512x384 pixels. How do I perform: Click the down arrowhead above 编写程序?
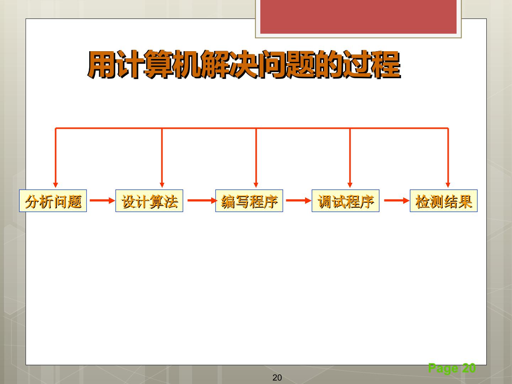pyautogui.click(x=256, y=185)
